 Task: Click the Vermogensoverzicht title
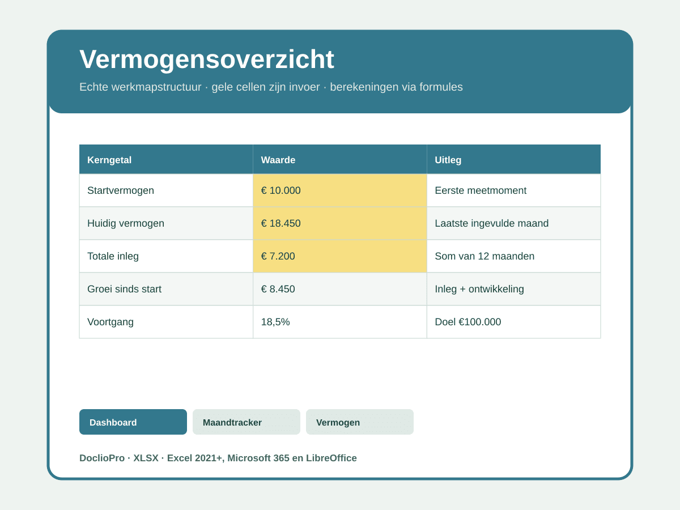click(207, 59)
